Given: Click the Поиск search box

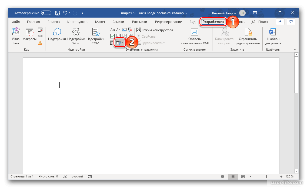Looking at the screenshot, I should pyautogui.click(x=260, y=22).
